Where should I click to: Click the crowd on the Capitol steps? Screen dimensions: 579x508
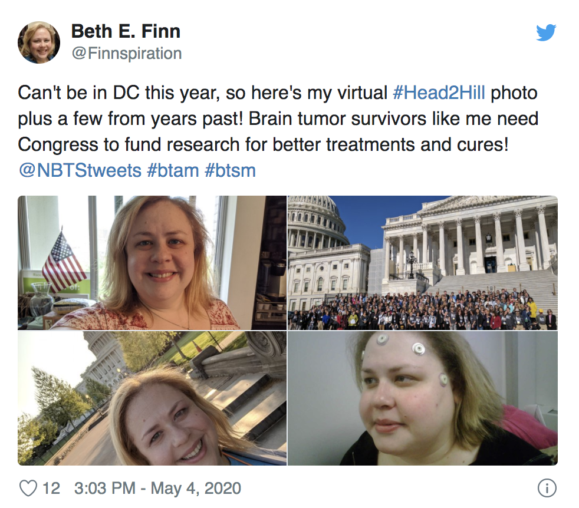[x=422, y=309]
